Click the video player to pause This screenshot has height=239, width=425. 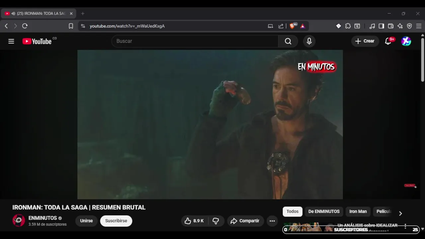[210, 124]
